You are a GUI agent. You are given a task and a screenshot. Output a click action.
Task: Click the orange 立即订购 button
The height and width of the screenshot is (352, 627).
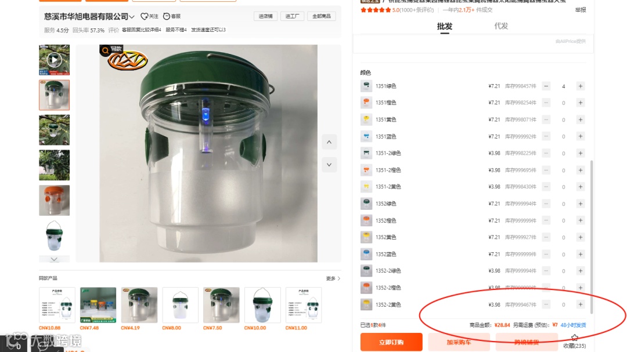[x=391, y=342]
